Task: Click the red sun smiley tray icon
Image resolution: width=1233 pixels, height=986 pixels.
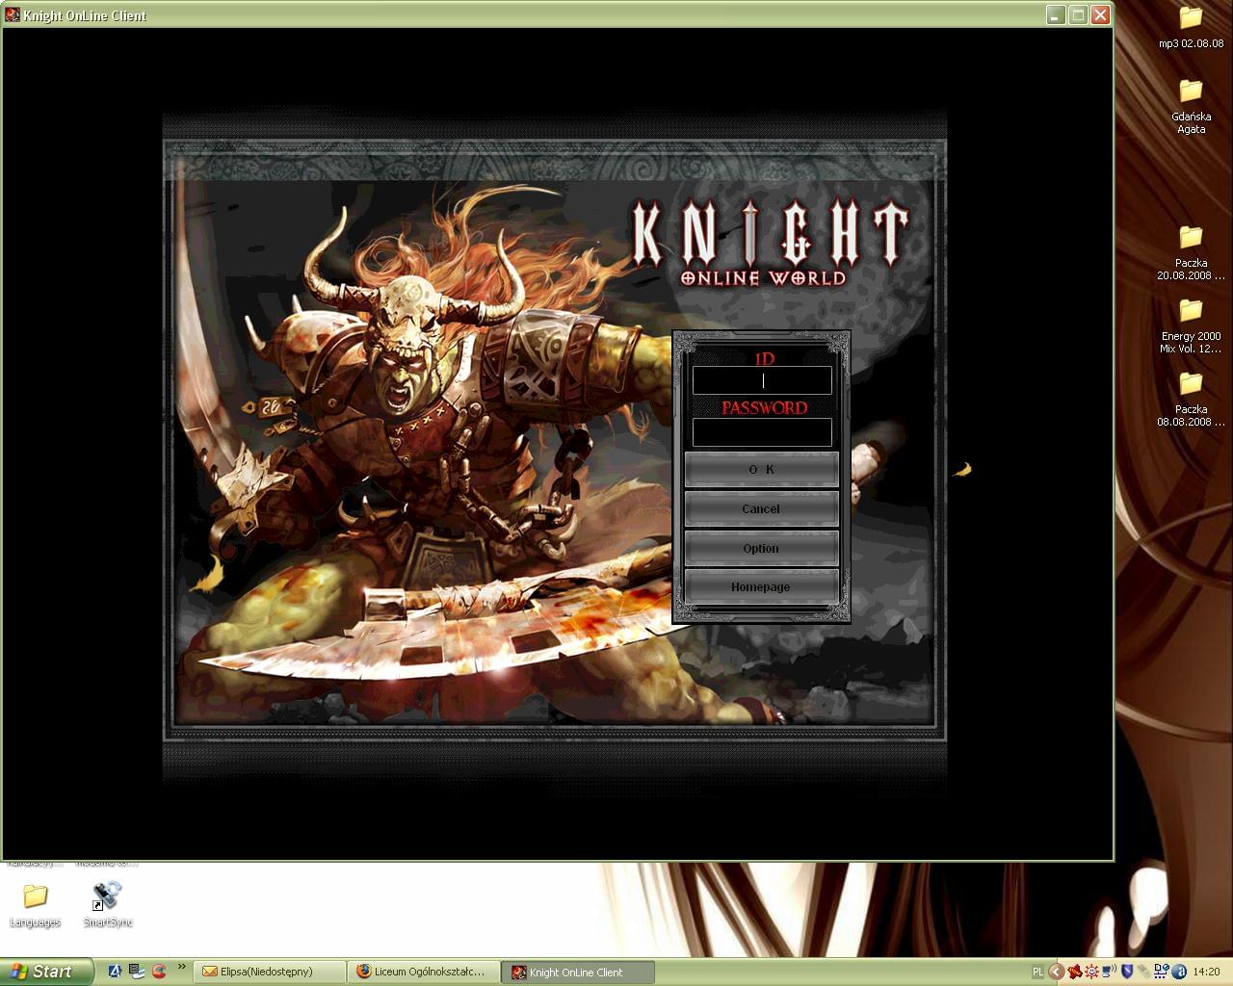Action: (x=1091, y=972)
